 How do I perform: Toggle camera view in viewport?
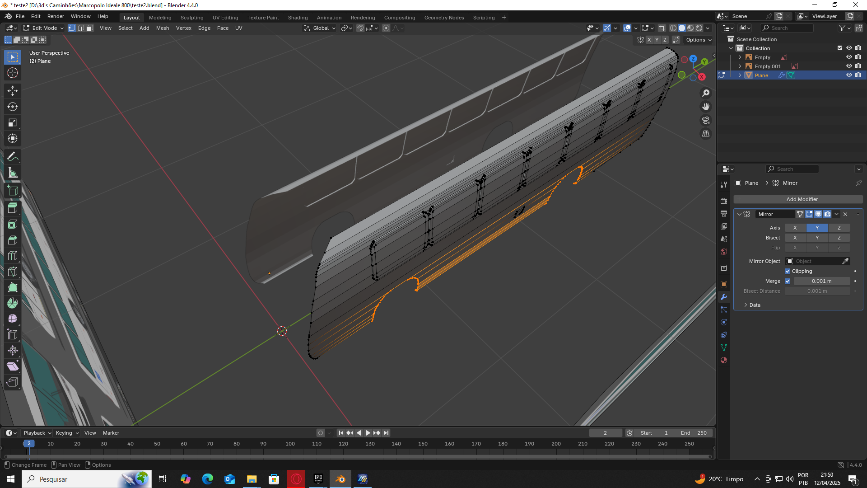tap(706, 120)
